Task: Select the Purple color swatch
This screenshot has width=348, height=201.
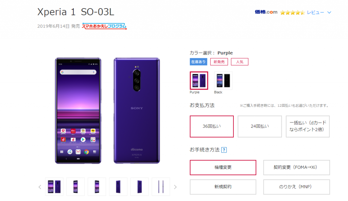Action: (x=199, y=81)
